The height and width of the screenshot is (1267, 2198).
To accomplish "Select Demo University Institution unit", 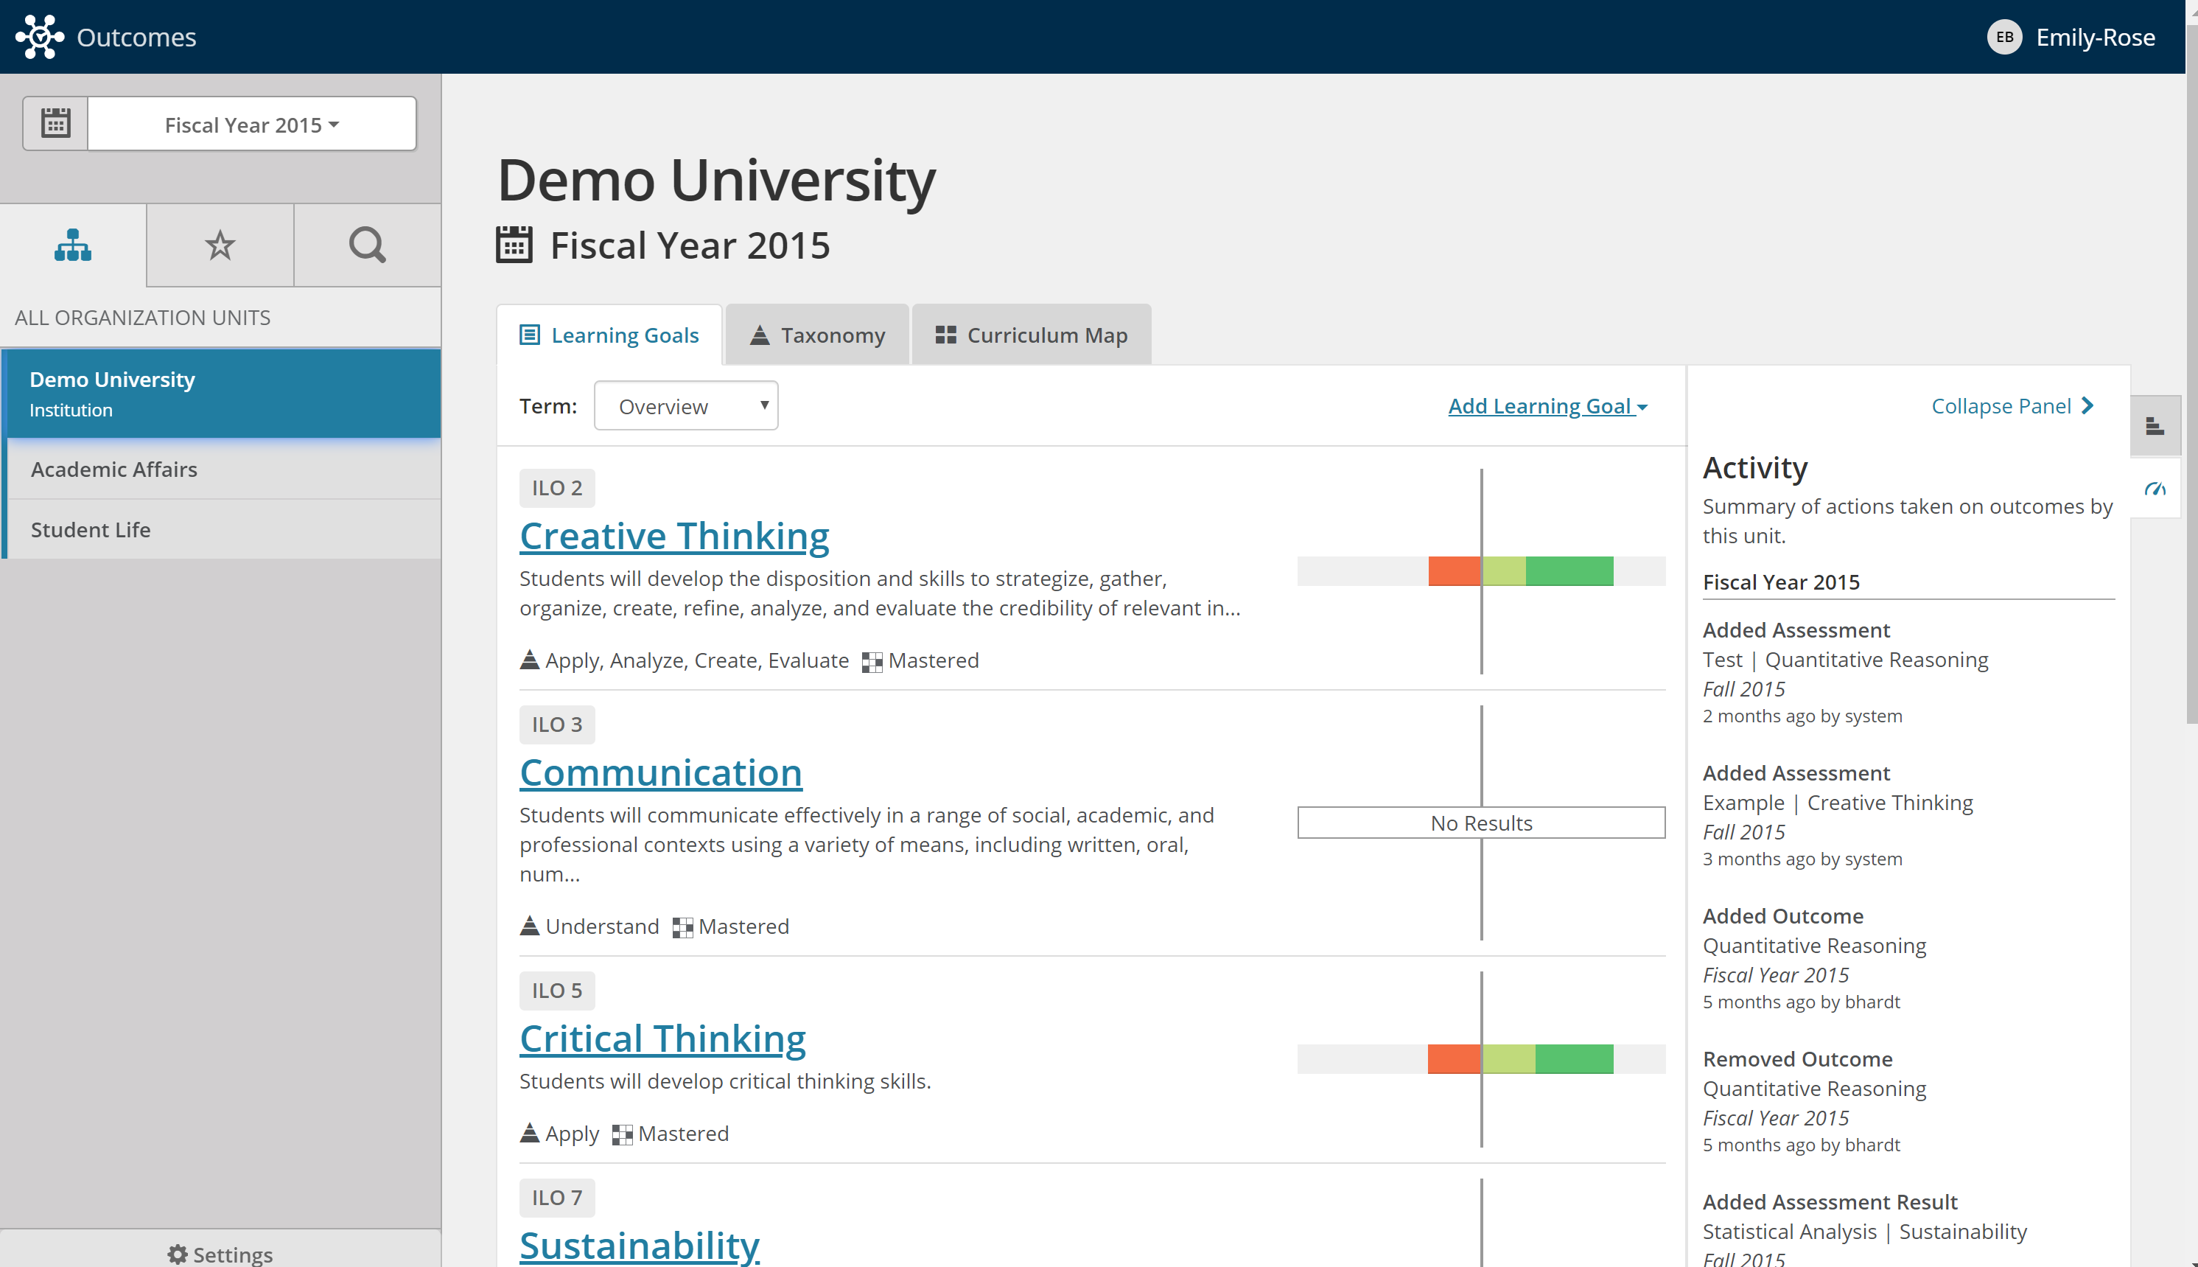I will pos(222,394).
